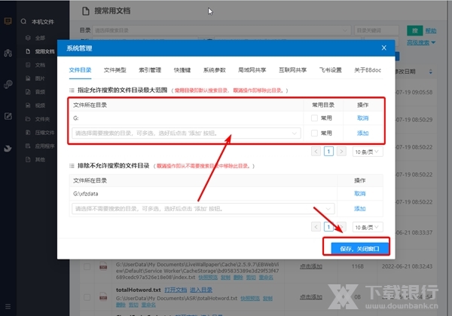This screenshot has width=452, height=316.
Task: Go to previous page in lower pagination
Action: [316, 227]
